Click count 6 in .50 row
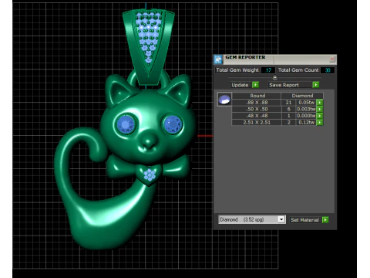 point(288,109)
